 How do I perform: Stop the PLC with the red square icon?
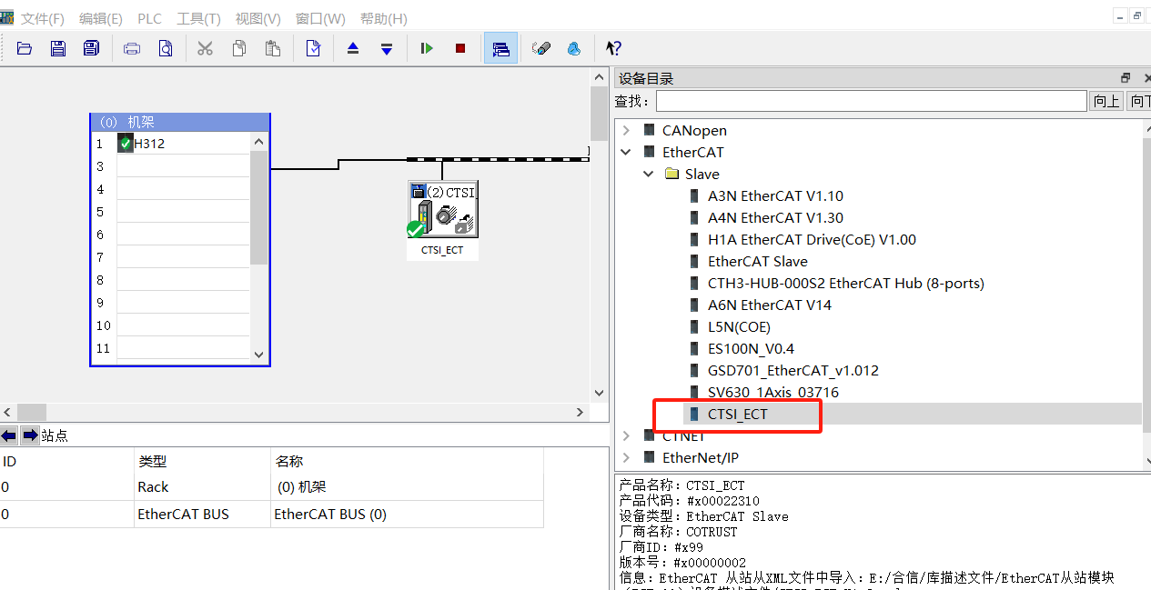point(460,48)
